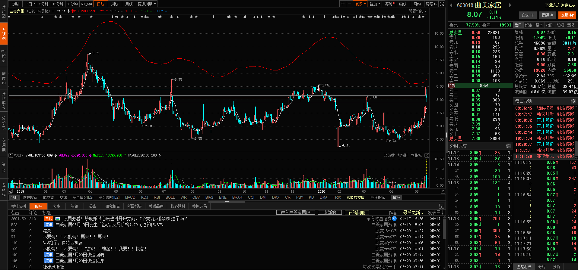
Task: Switch to 周线 weekly period tab
Action: click(x=115, y=4)
